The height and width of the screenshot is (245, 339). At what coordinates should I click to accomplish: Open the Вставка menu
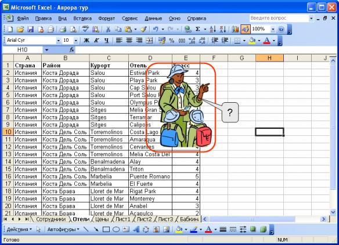coord(82,19)
